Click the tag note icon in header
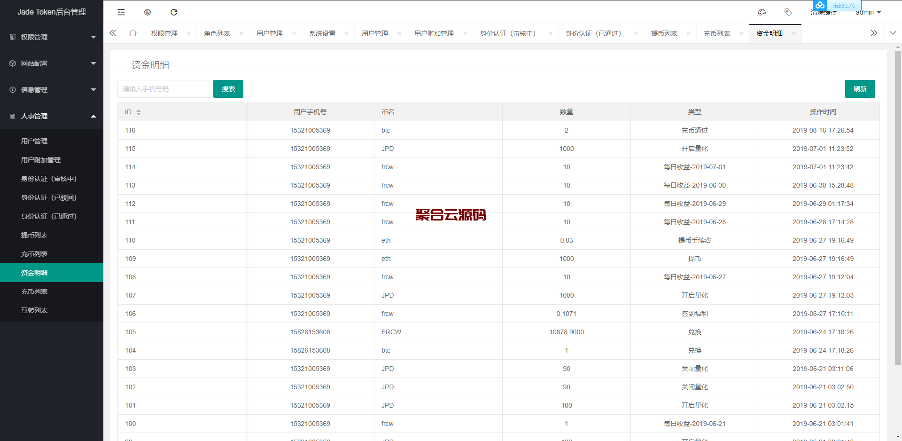The image size is (902, 441). pos(788,12)
